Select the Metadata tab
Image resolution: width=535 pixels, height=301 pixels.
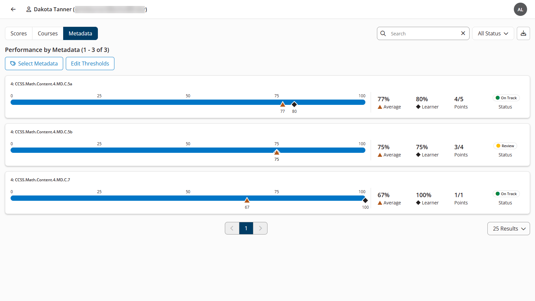pos(80,33)
